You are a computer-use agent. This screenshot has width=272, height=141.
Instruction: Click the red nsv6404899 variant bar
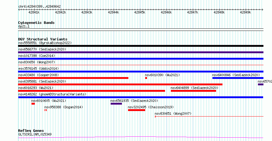(193, 91)
